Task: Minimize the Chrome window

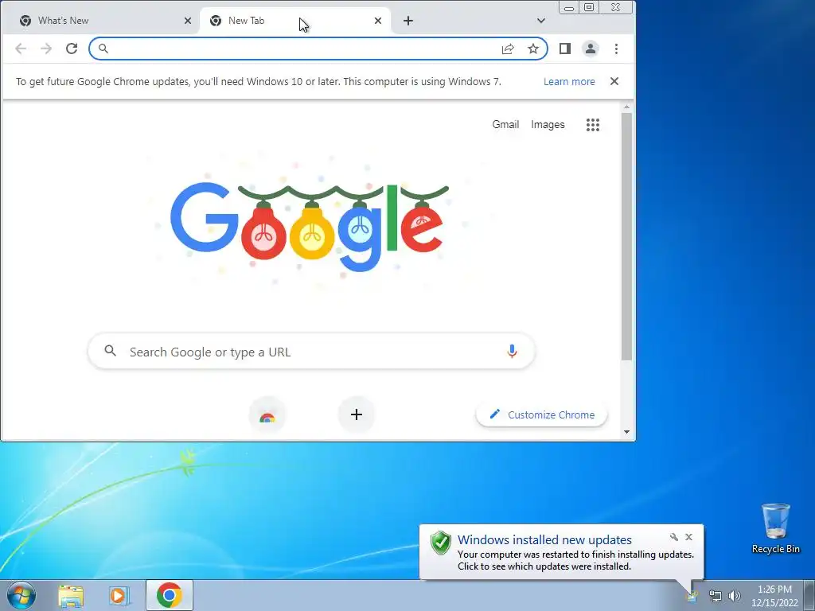Action: point(569,7)
